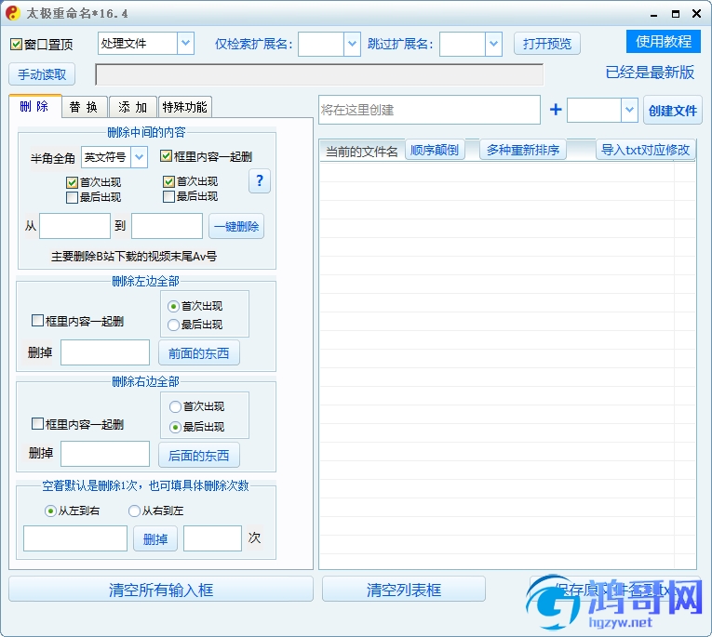Focus the 到 input field

(168, 226)
